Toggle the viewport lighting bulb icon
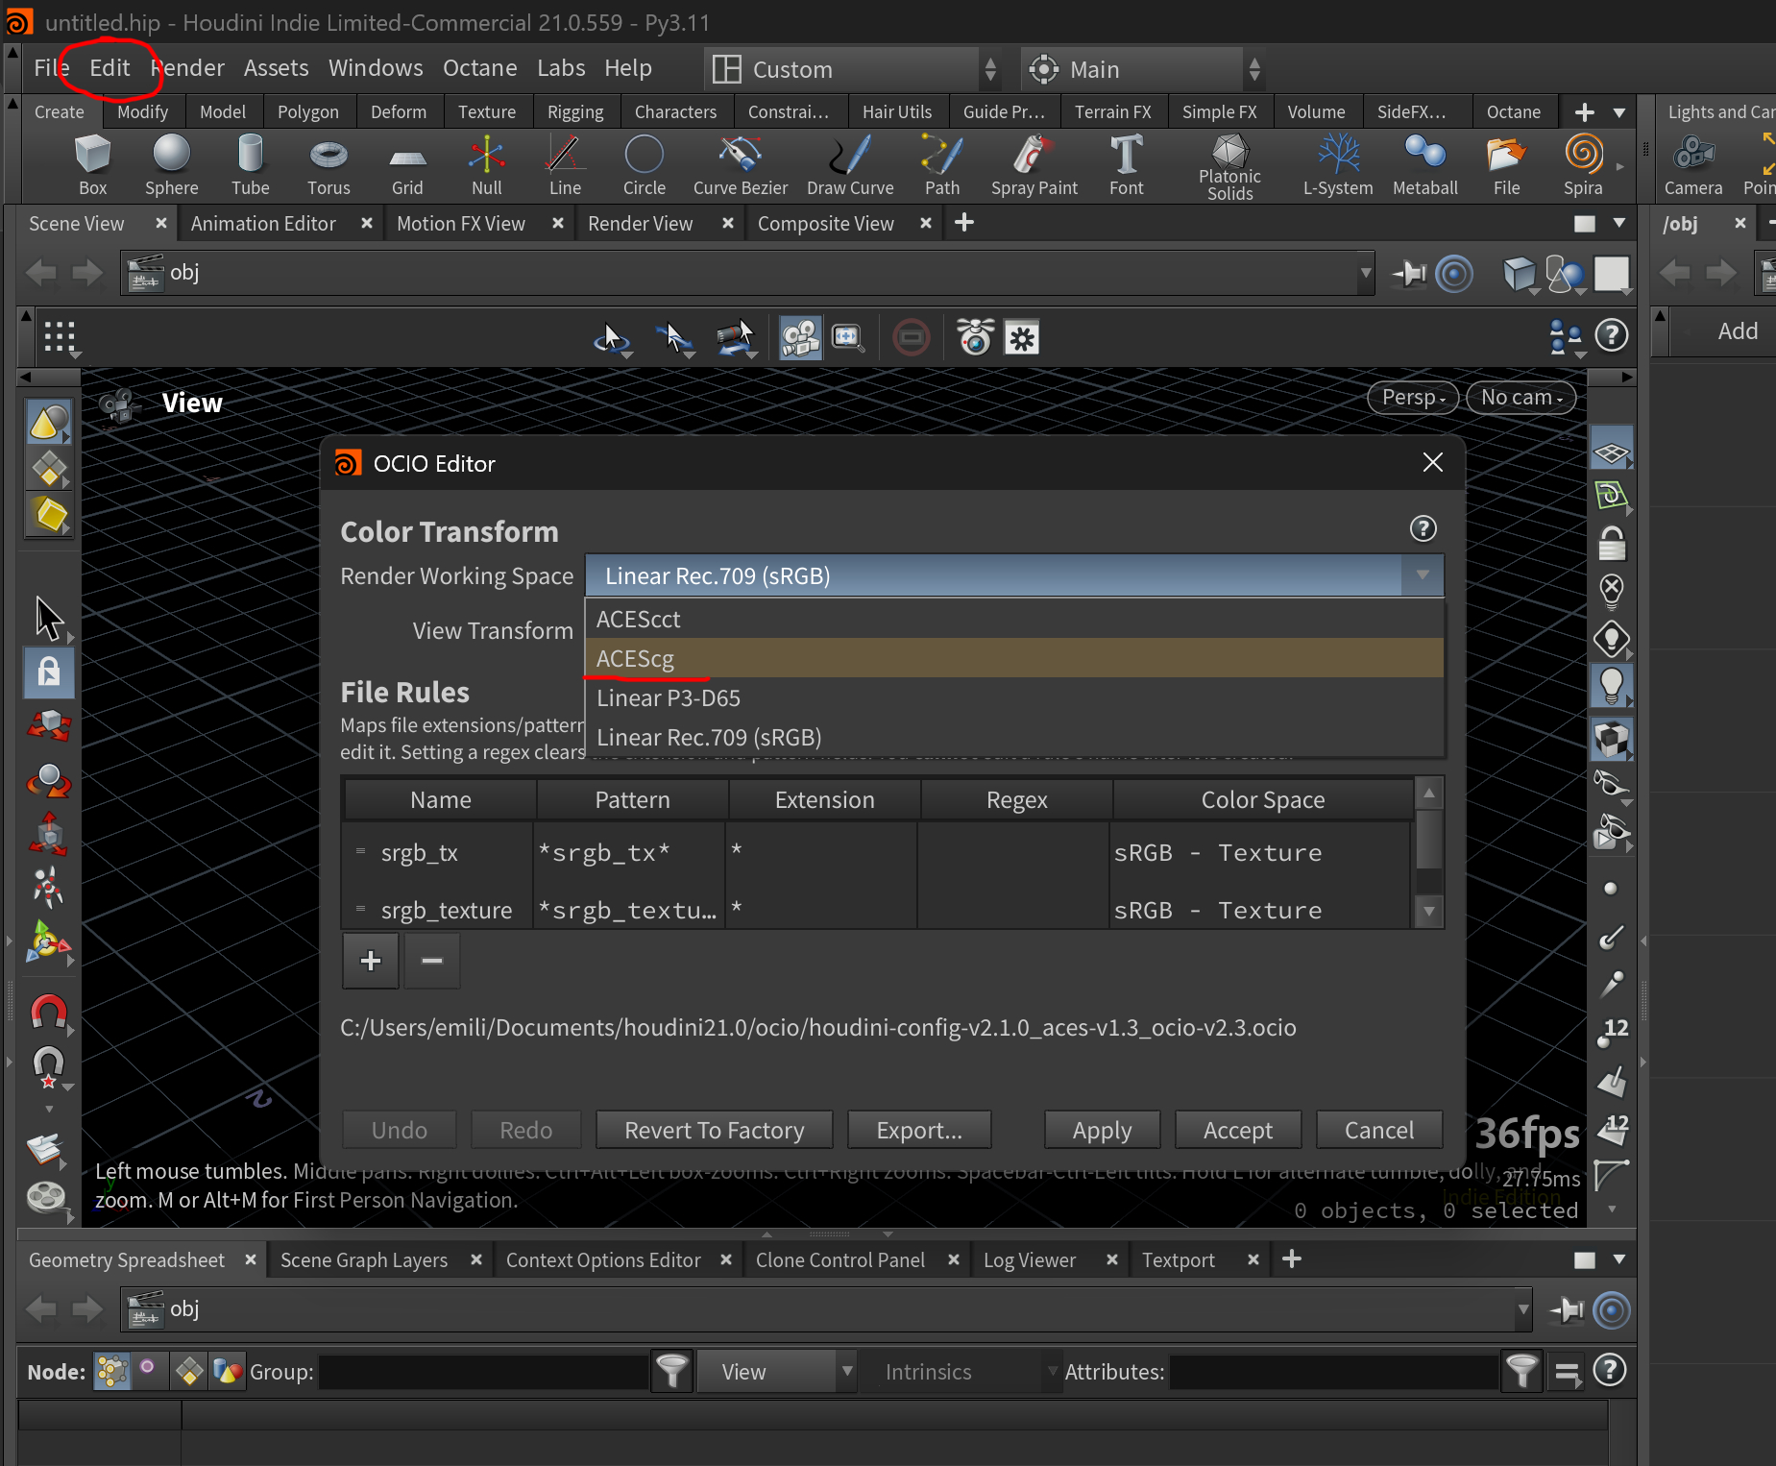The height and width of the screenshot is (1466, 1776). pyautogui.click(x=1611, y=685)
